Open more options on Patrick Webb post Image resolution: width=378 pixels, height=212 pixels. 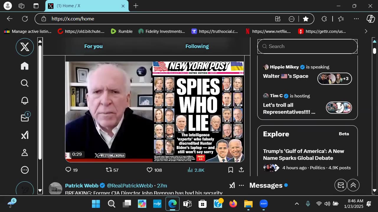point(241,185)
